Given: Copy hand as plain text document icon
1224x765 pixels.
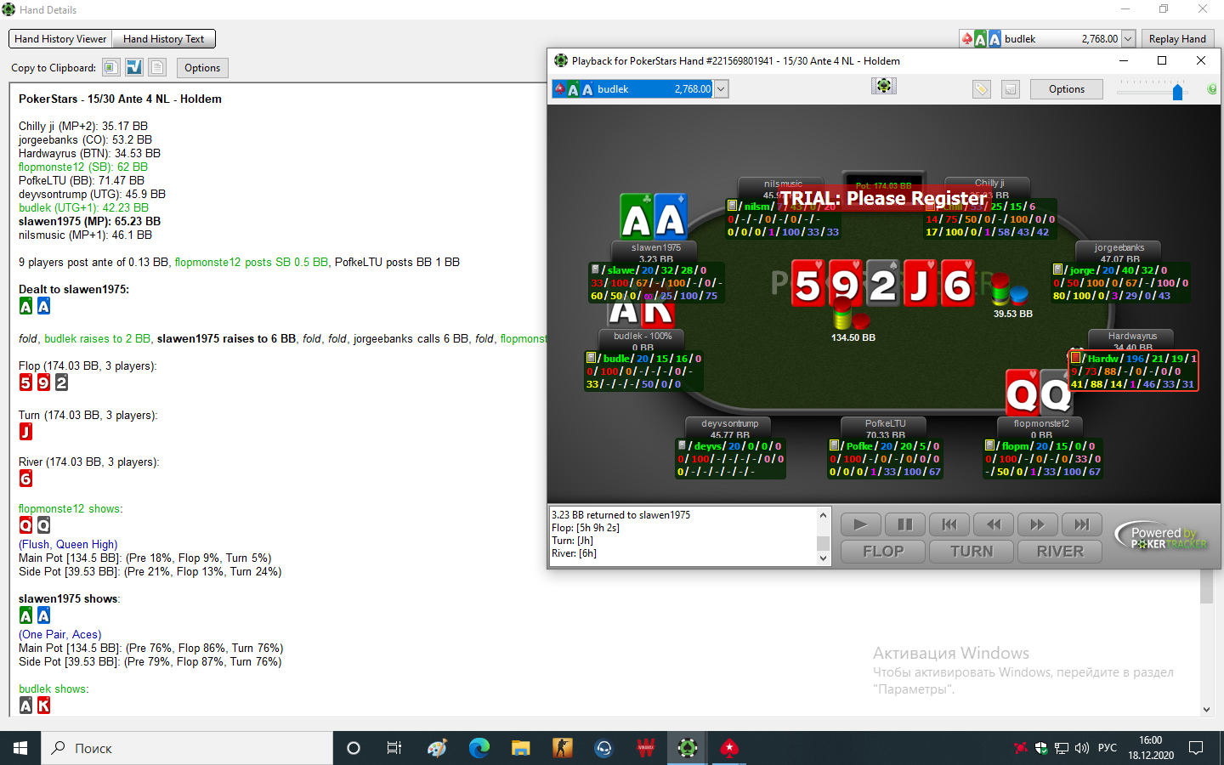Looking at the screenshot, I should coord(157,67).
